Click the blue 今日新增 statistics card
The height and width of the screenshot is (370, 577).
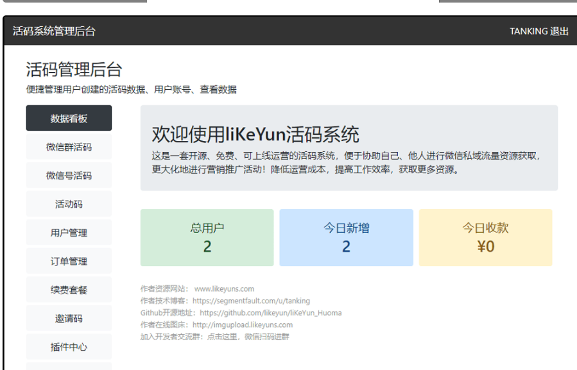point(347,237)
